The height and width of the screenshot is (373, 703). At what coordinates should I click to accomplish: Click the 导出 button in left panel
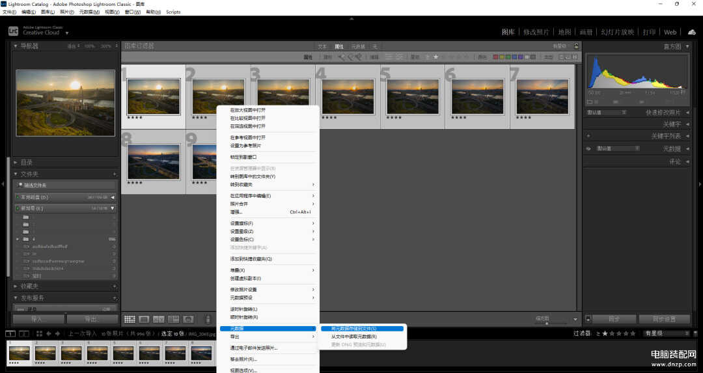[x=92, y=319]
